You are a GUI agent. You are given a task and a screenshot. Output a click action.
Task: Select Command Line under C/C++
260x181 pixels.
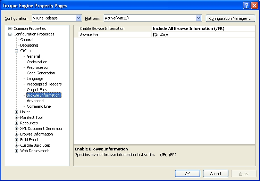point(39,106)
